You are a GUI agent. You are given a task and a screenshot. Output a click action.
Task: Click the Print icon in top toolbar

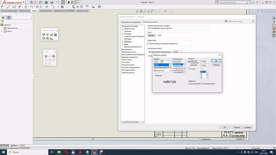(x=52, y=2)
